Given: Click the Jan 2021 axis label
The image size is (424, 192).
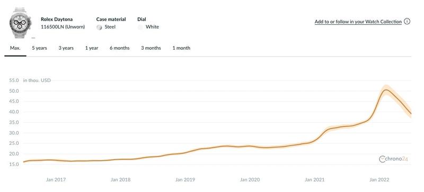Looking at the screenshot, I should pos(315,180).
